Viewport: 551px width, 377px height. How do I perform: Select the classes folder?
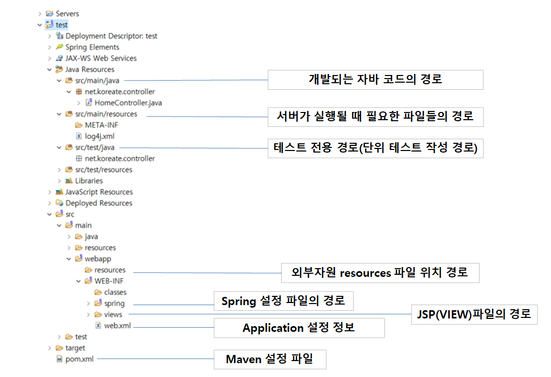115,292
